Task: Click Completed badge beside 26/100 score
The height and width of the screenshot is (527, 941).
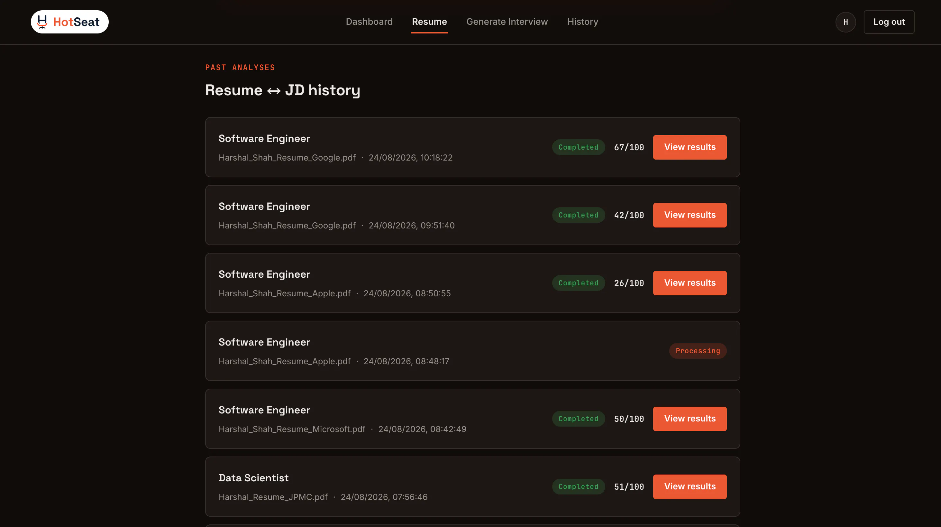Action: (578, 283)
